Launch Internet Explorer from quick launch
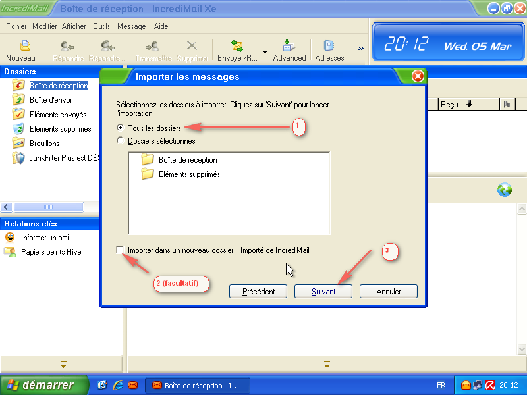527x395 pixels. [x=118, y=385]
